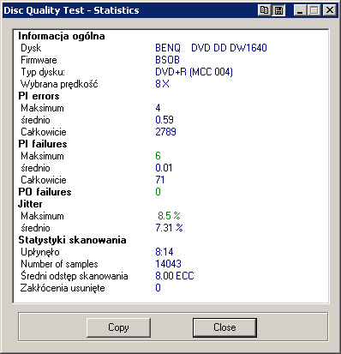Click the 'PI failures' heading

pos(43,144)
